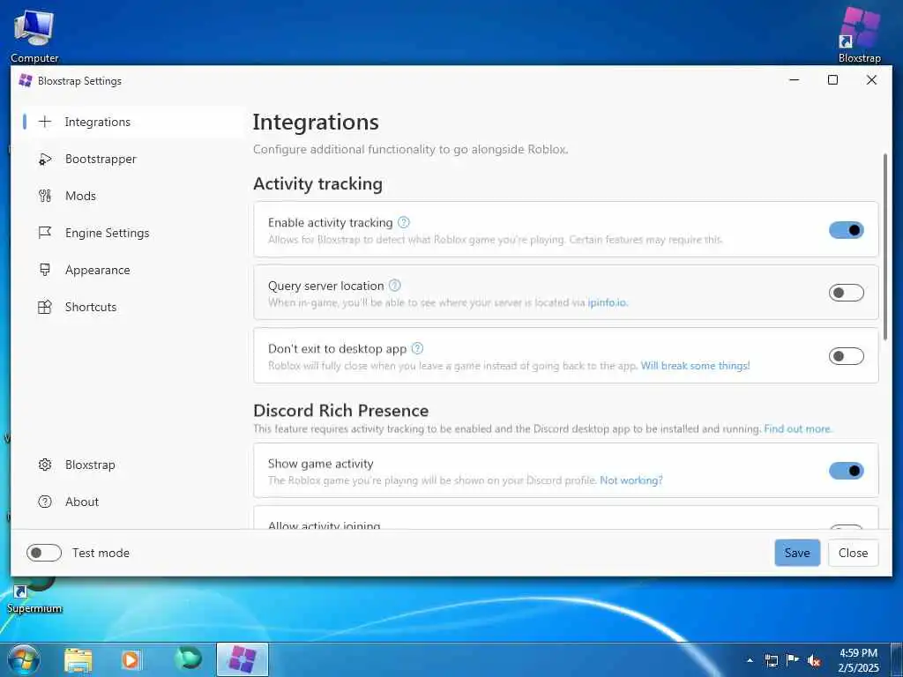
Task: Click the 'Not working?' link
Action: tap(631, 480)
